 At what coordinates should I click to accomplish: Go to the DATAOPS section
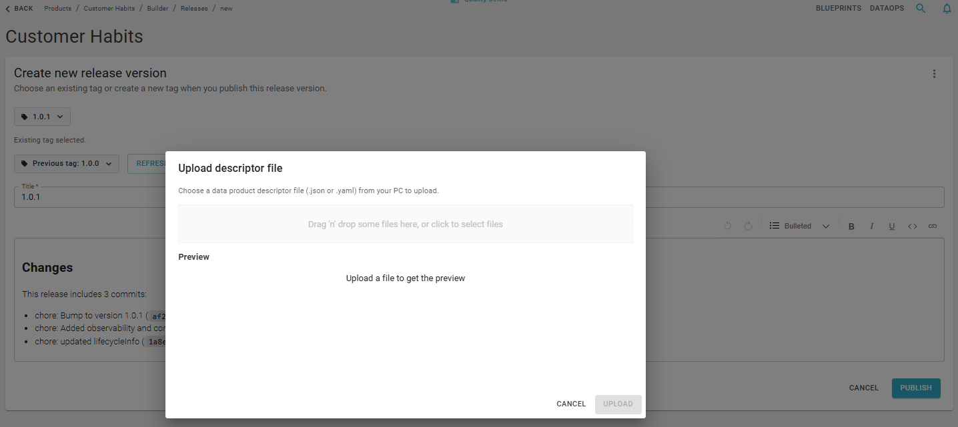[887, 8]
